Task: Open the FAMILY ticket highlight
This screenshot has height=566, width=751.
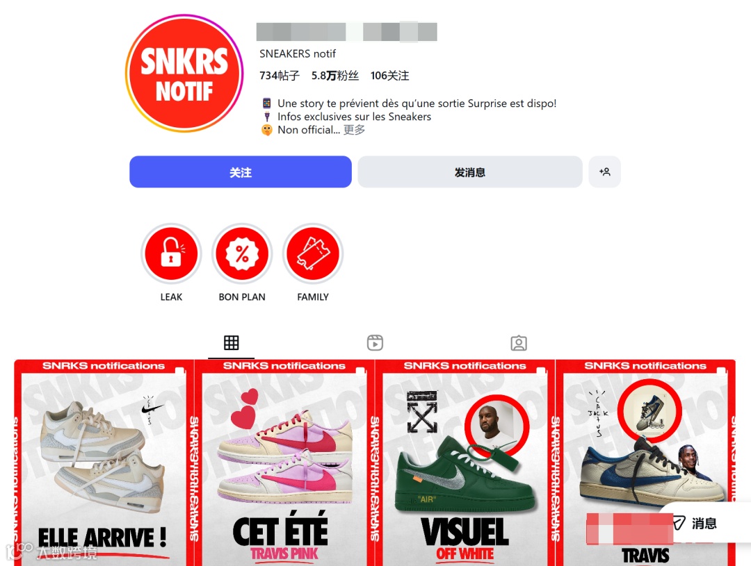Action: [313, 253]
